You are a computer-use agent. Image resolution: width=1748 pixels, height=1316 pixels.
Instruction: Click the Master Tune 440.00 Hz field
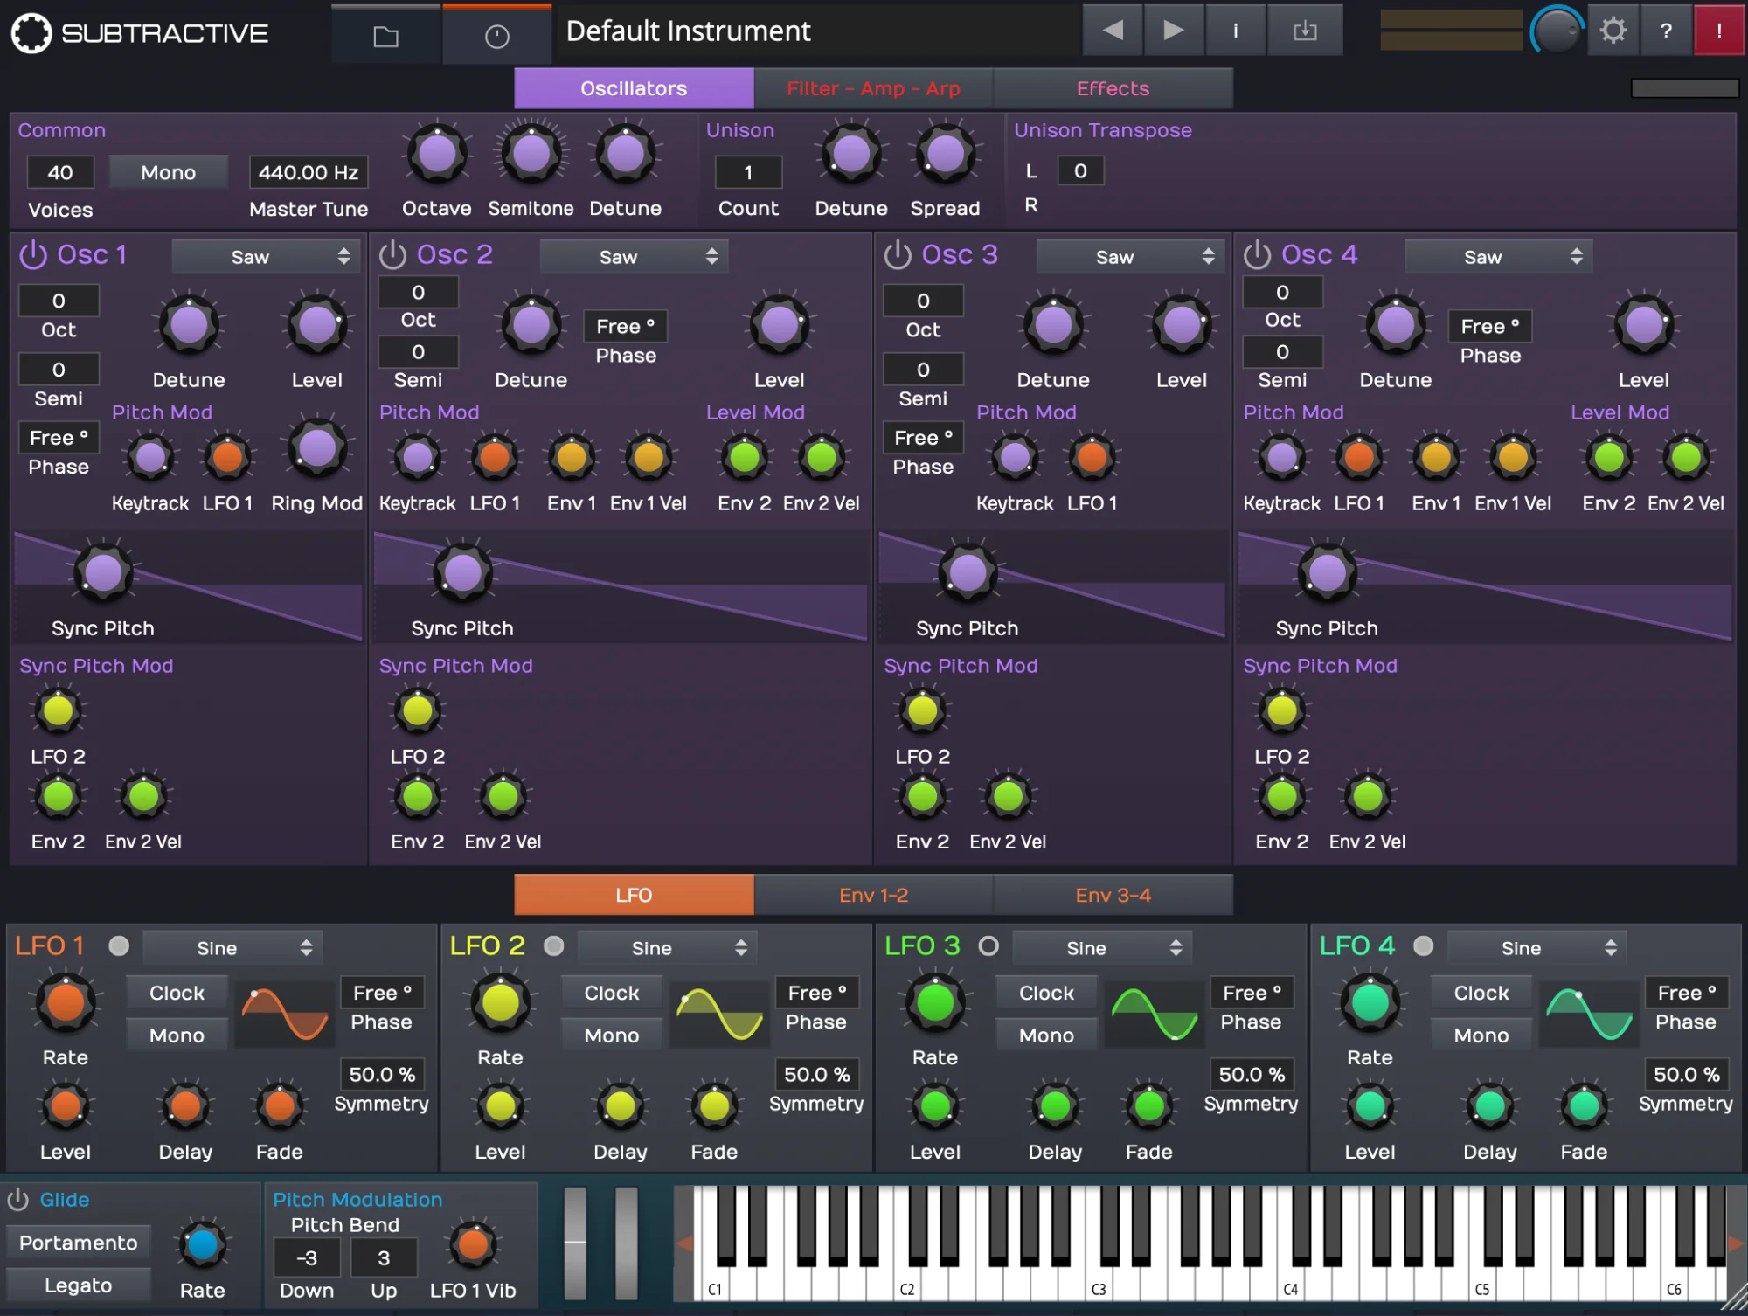[x=309, y=172]
